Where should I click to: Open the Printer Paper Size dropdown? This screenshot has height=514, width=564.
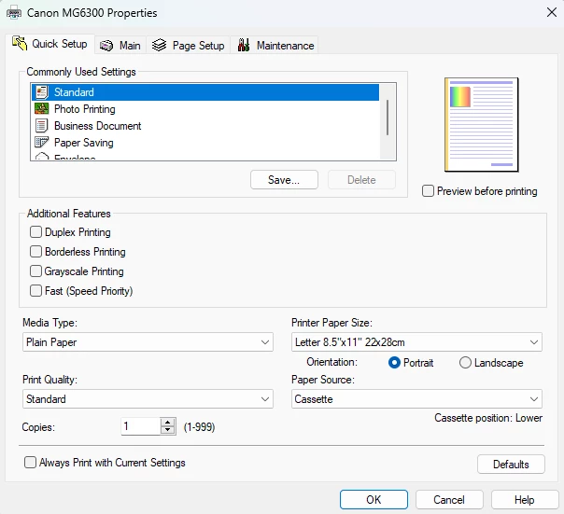[416, 342]
